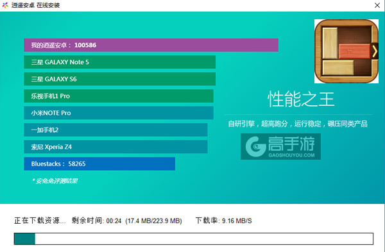Select the 三星 GALAXY Note 5 bar
385x252 pixels.
[x=120, y=62]
